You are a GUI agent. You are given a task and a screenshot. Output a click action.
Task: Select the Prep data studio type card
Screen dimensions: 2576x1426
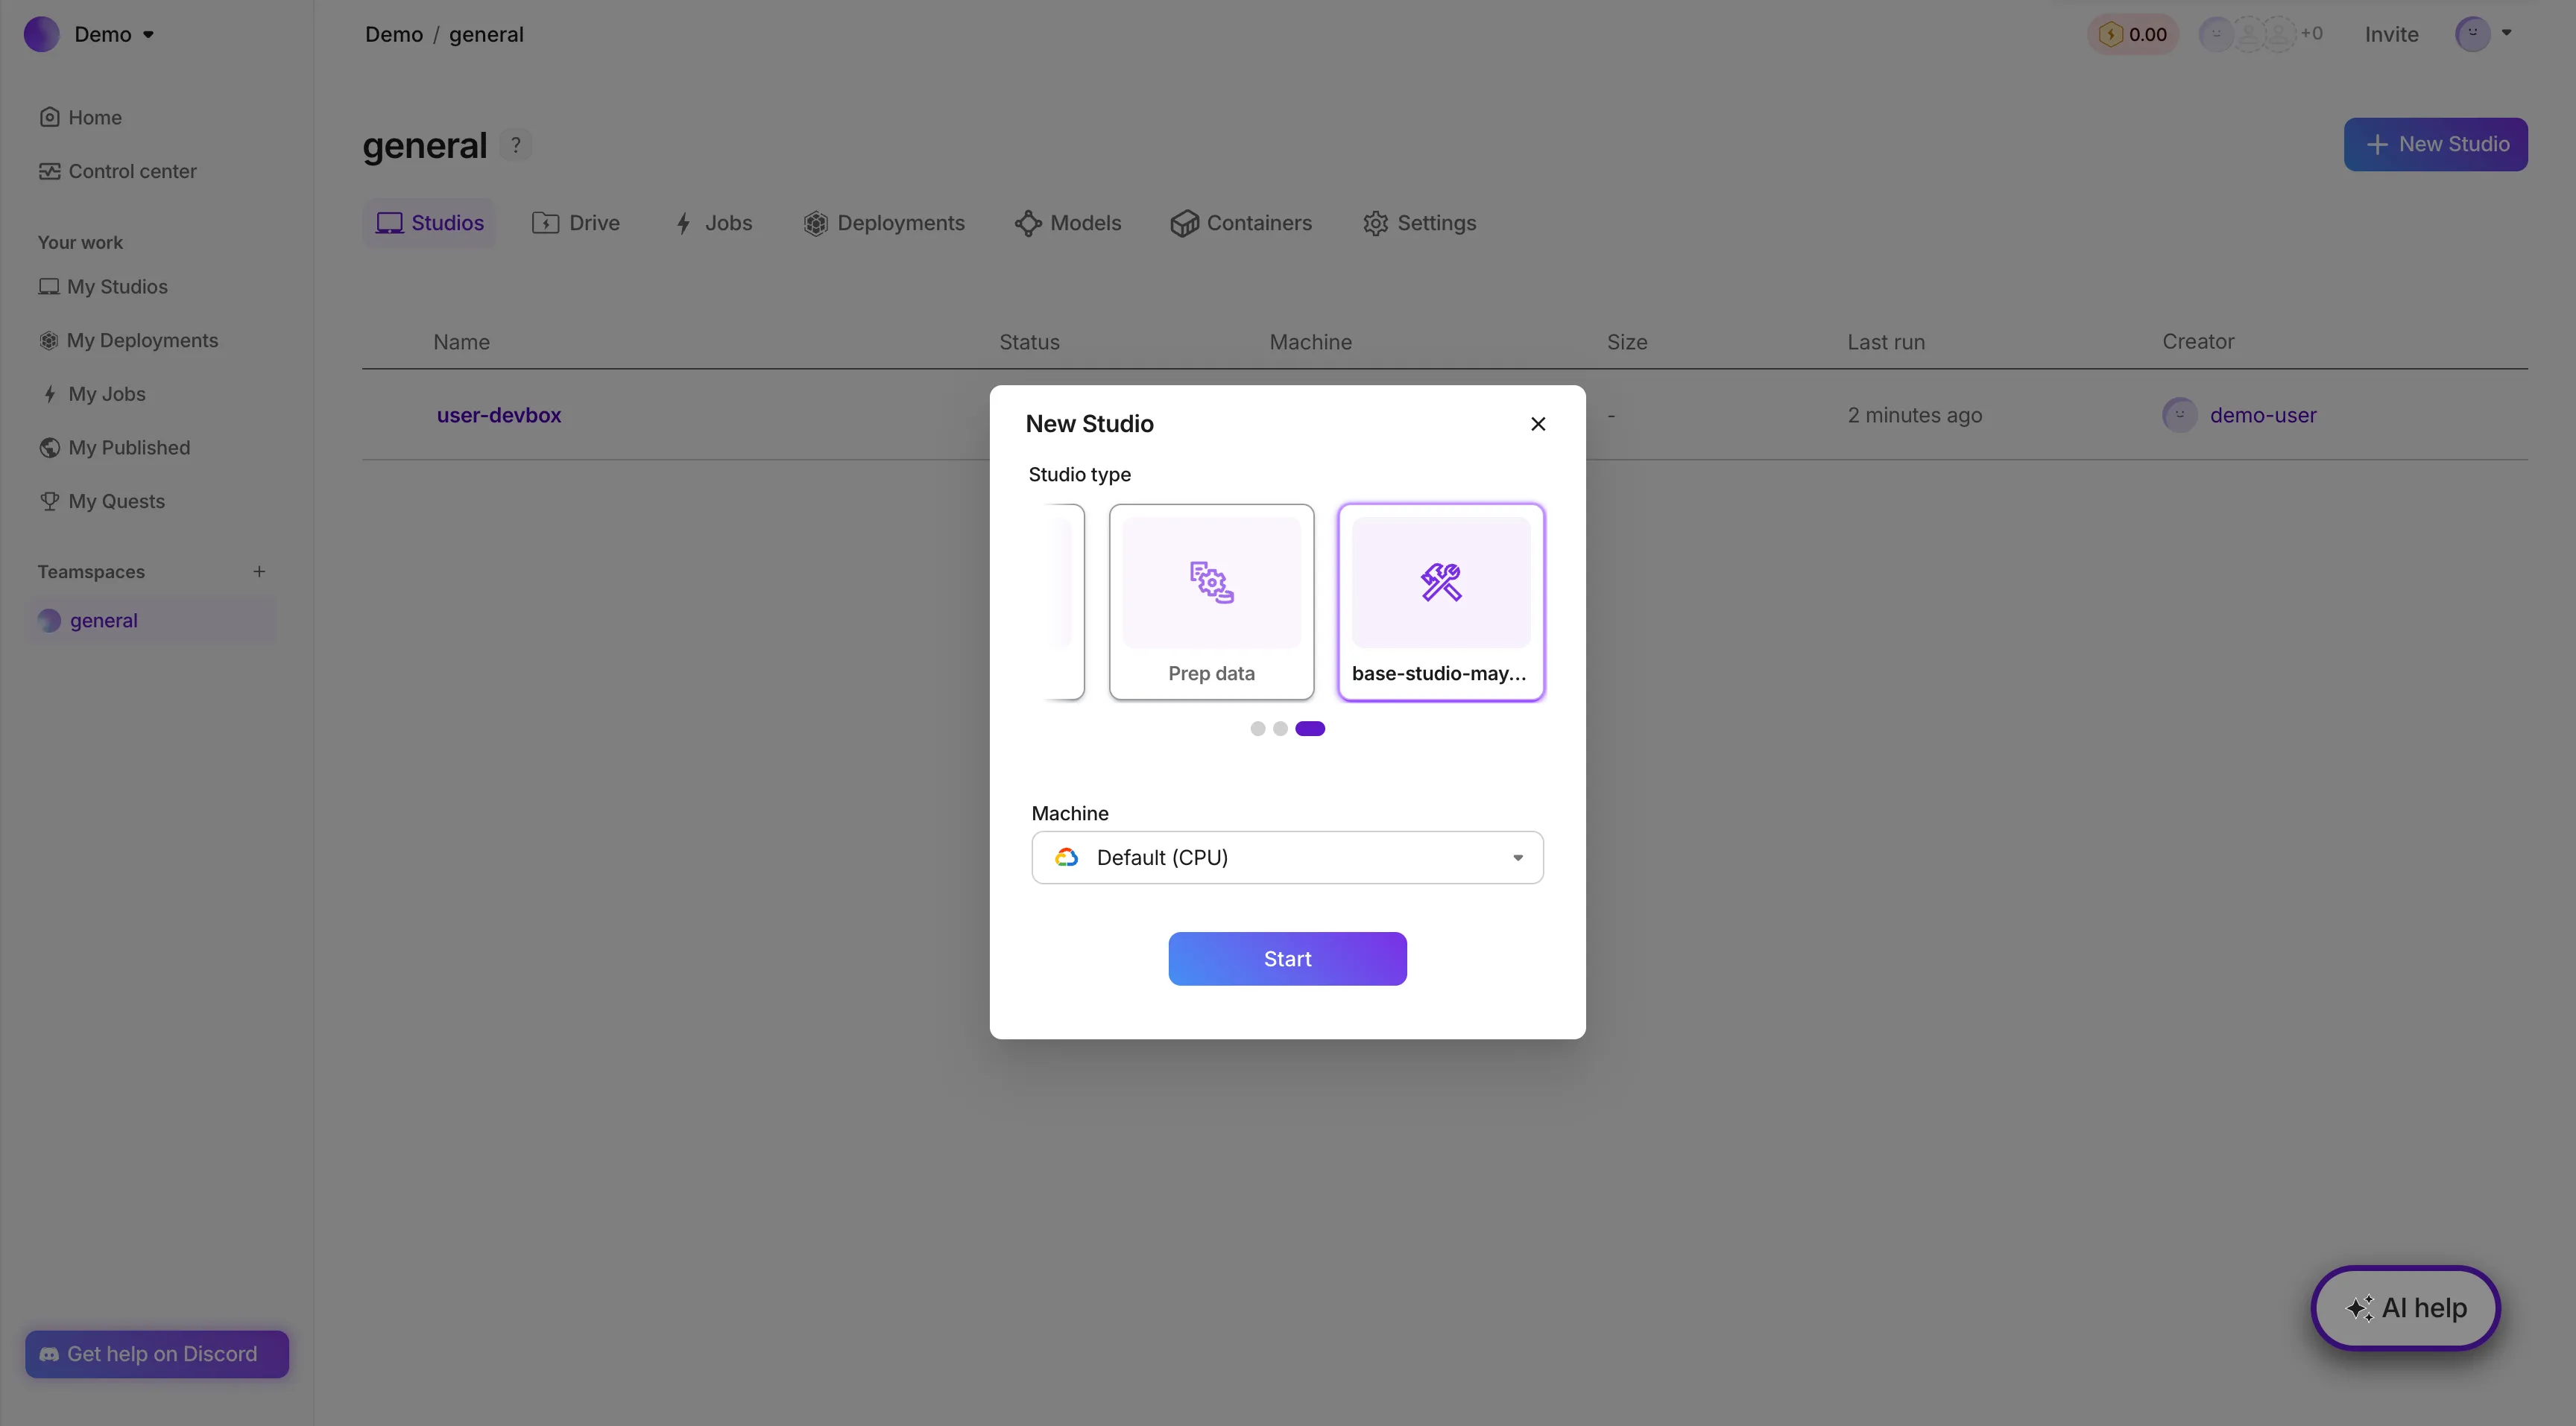[1211, 601]
